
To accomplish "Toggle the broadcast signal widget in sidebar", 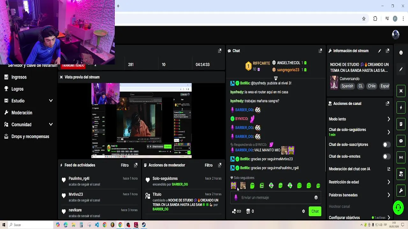I will click(x=401, y=157).
